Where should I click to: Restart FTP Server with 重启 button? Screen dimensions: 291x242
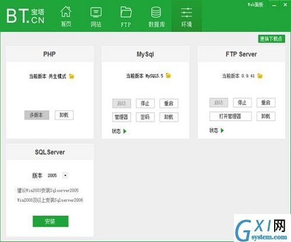[266, 102]
